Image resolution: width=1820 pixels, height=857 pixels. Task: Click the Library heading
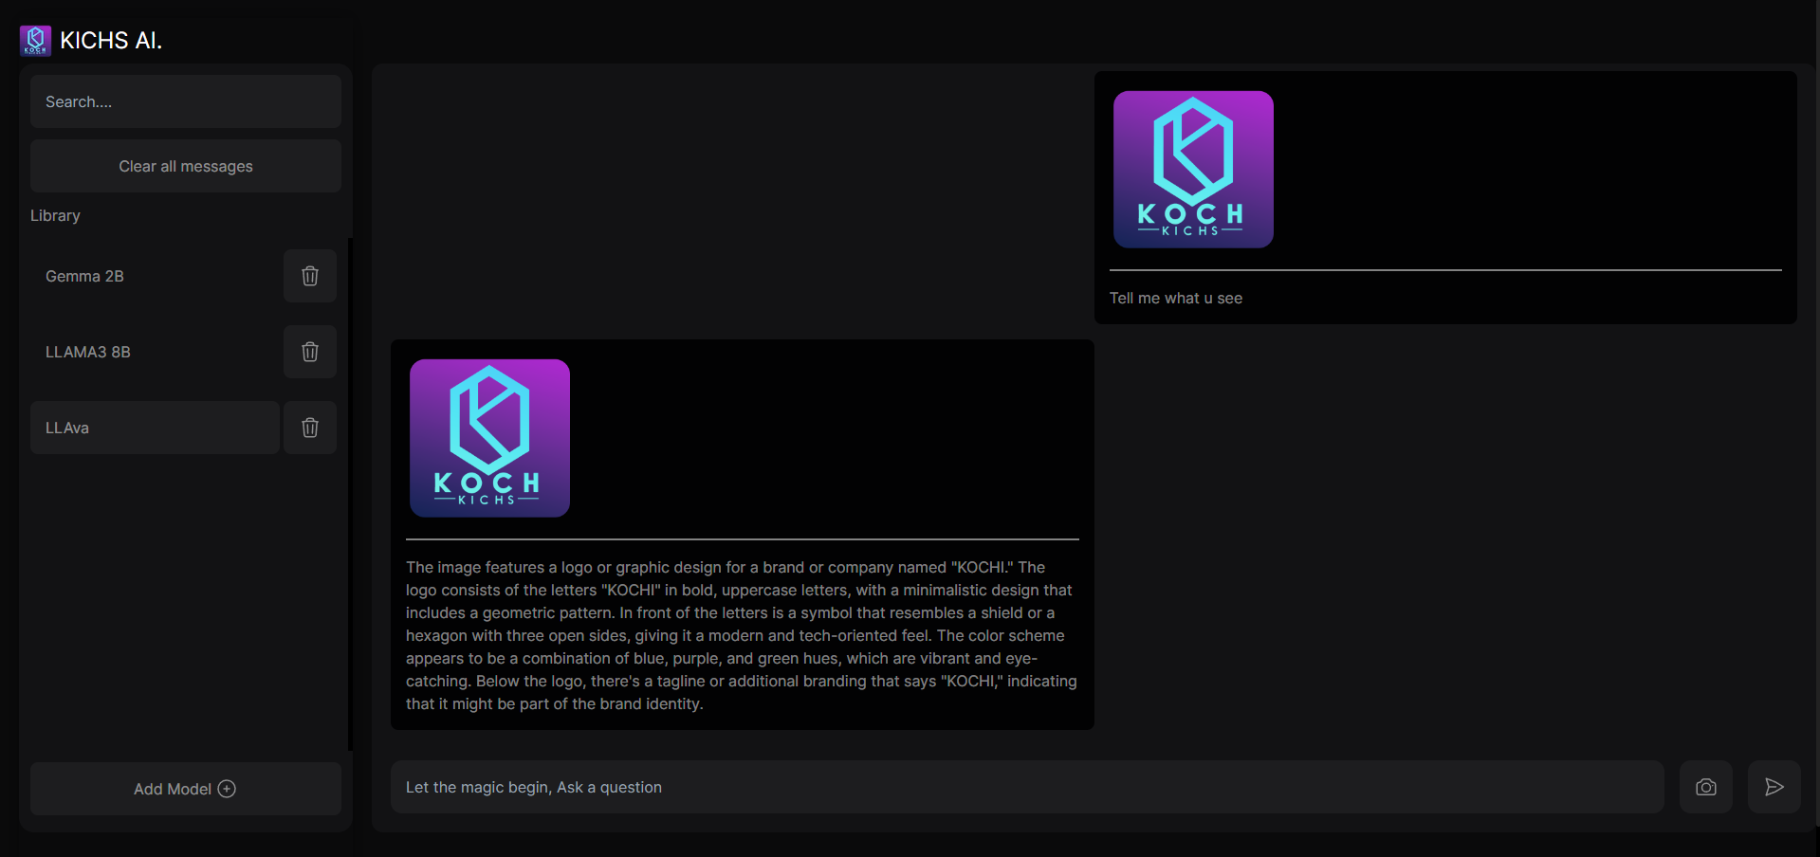click(x=55, y=215)
